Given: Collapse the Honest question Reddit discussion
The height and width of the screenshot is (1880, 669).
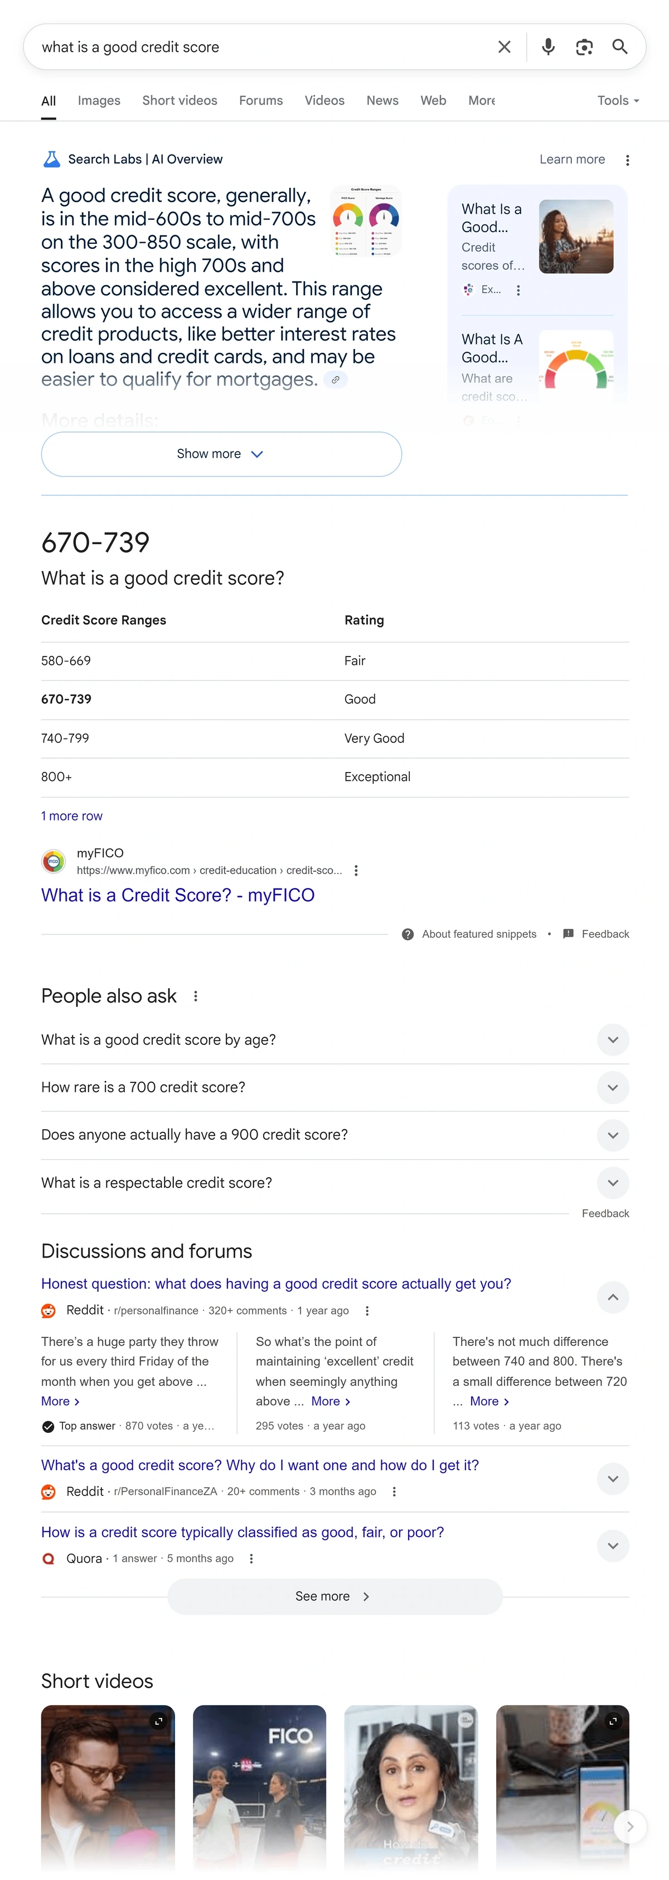Looking at the screenshot, I should (x=613, y=1297).
